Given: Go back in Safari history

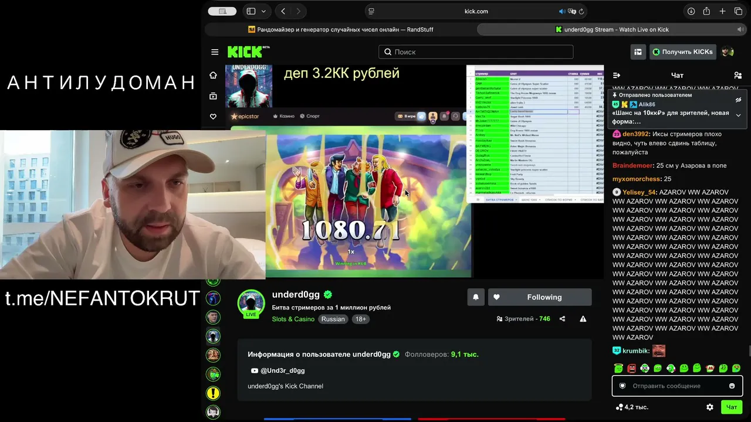Looking at the screenshot, I should click(x=283, y=11).
